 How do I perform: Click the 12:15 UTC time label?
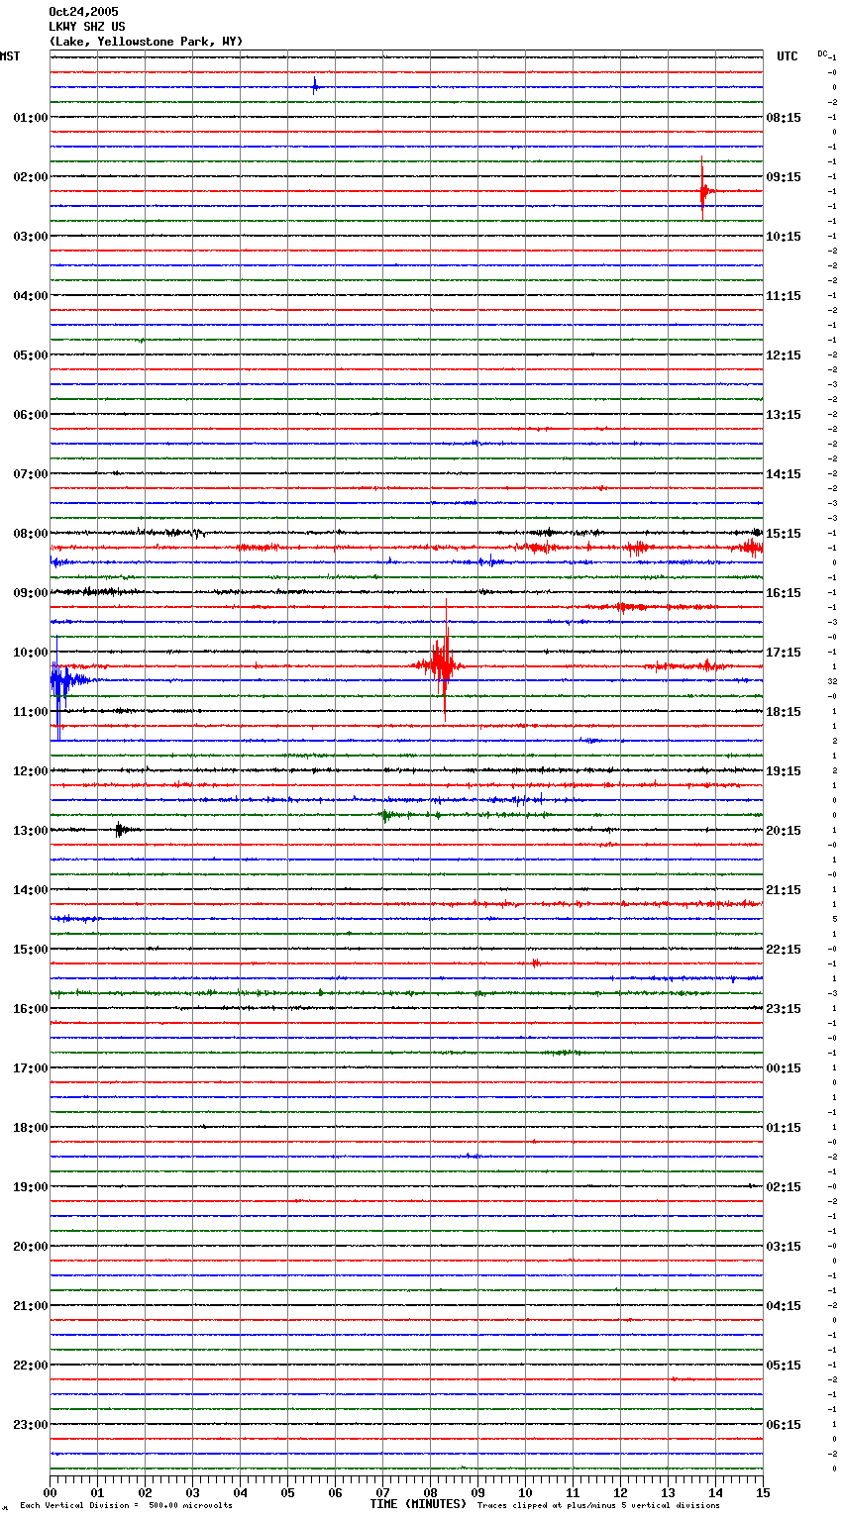pyautogui.click(x=784, y=355)
